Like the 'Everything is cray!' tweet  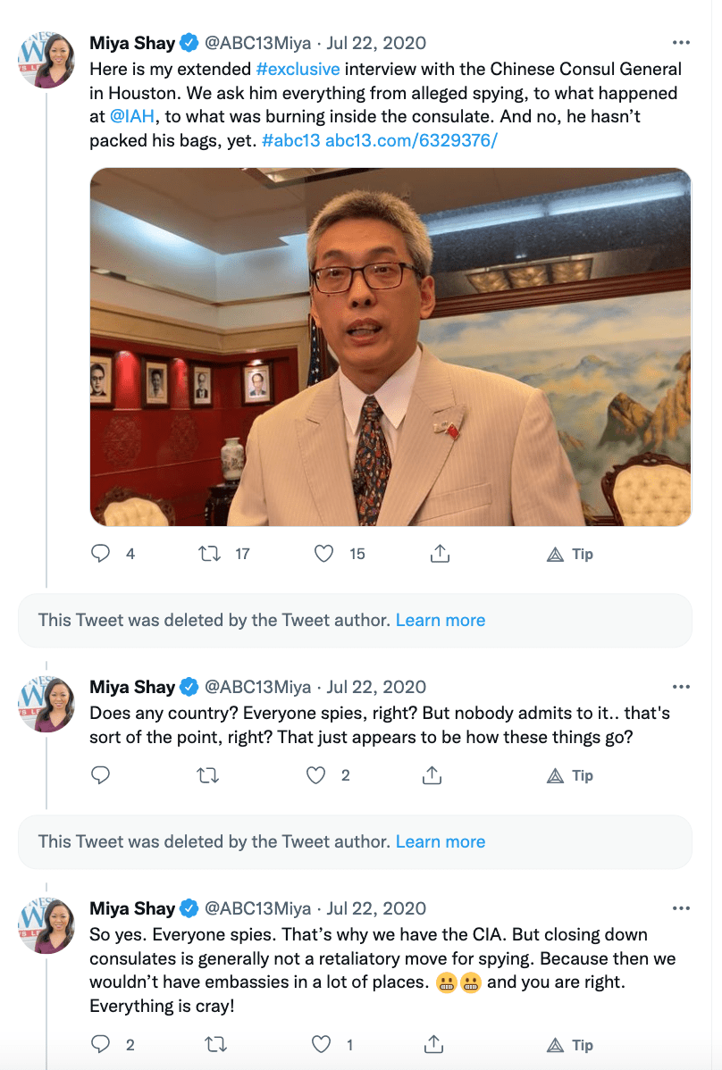click(x=321, y=1044)
